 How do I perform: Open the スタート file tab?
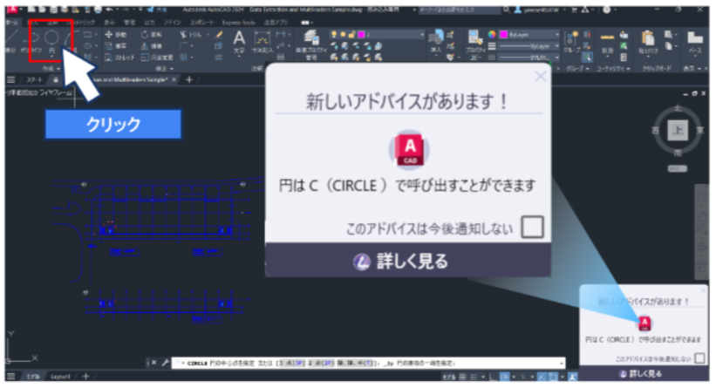point(34,79)
